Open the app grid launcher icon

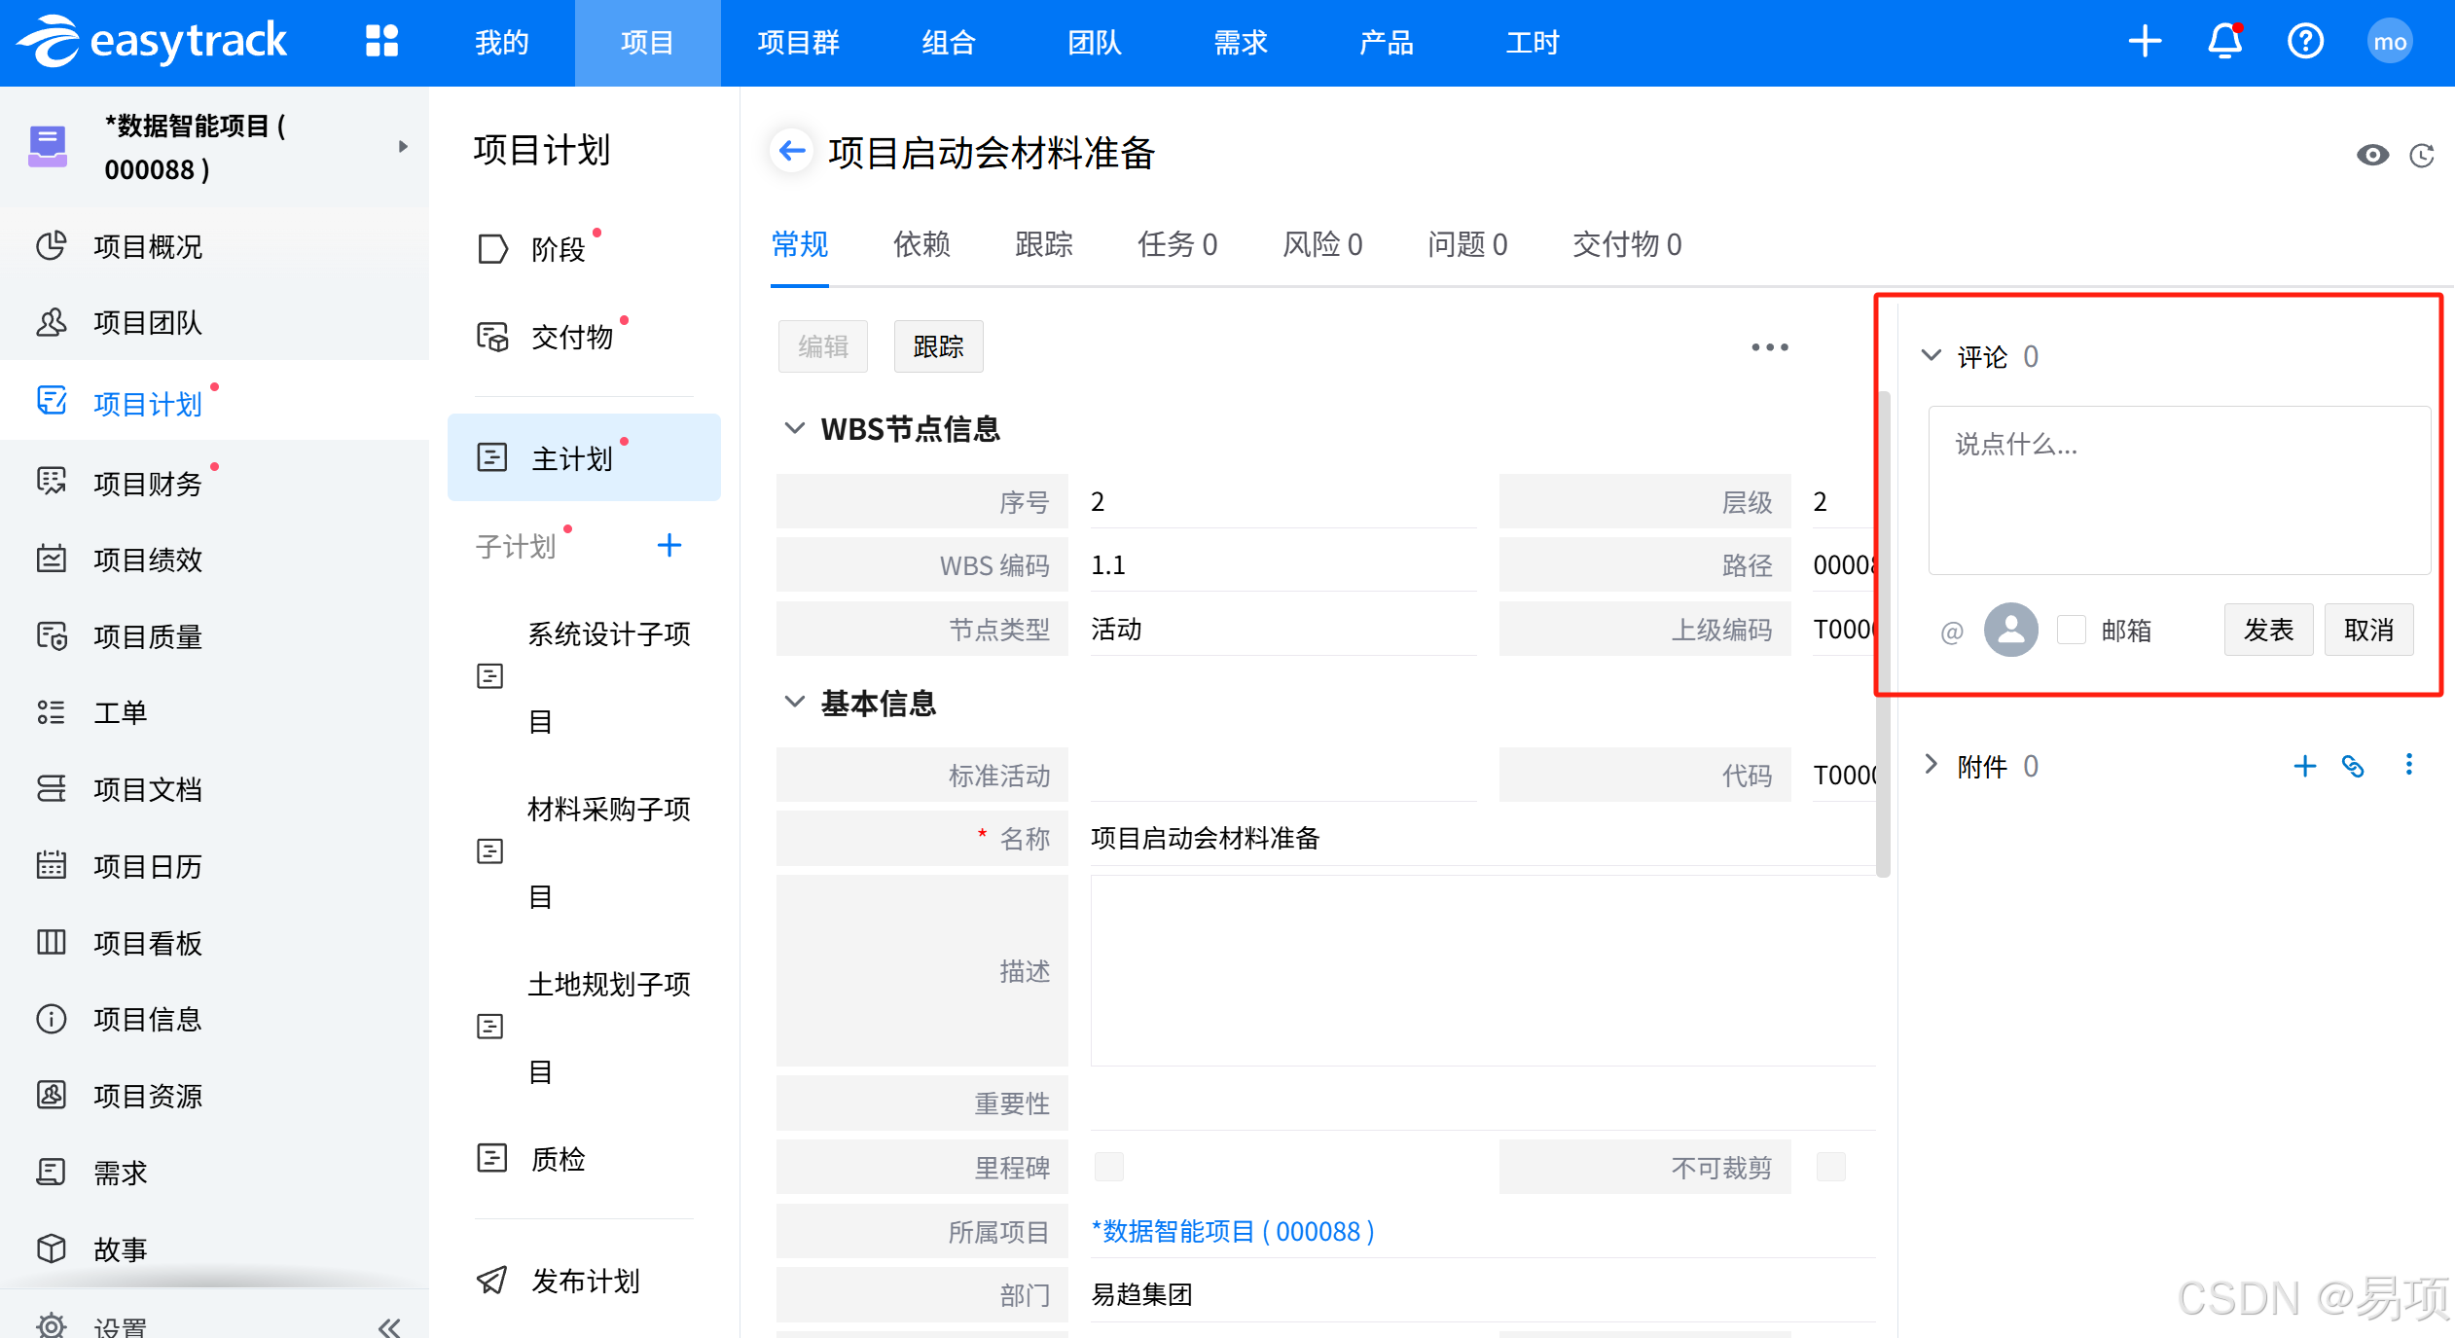381,41
